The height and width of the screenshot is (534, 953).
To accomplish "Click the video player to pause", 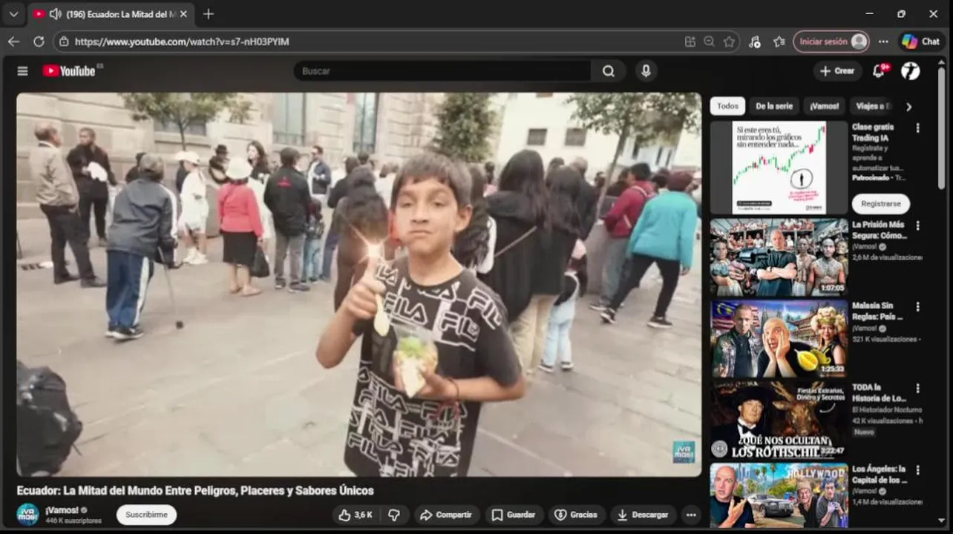I will pyautogui.click(x=358, y=284).
